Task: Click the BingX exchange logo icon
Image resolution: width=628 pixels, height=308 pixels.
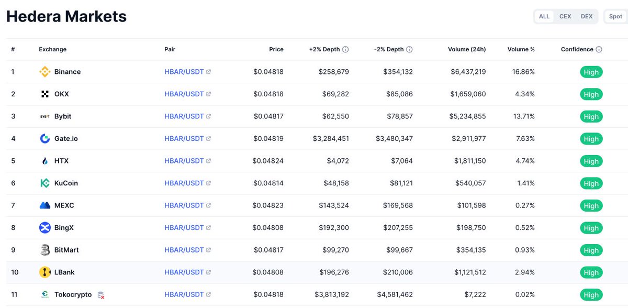Action: point(45,228)
